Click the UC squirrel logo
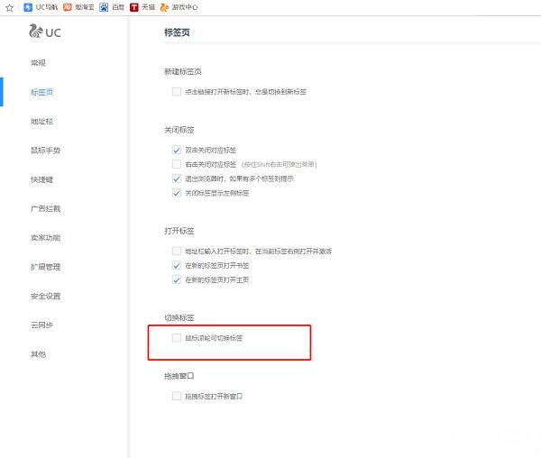The width and height of the screenshot is (541, 458). point(45,32)
